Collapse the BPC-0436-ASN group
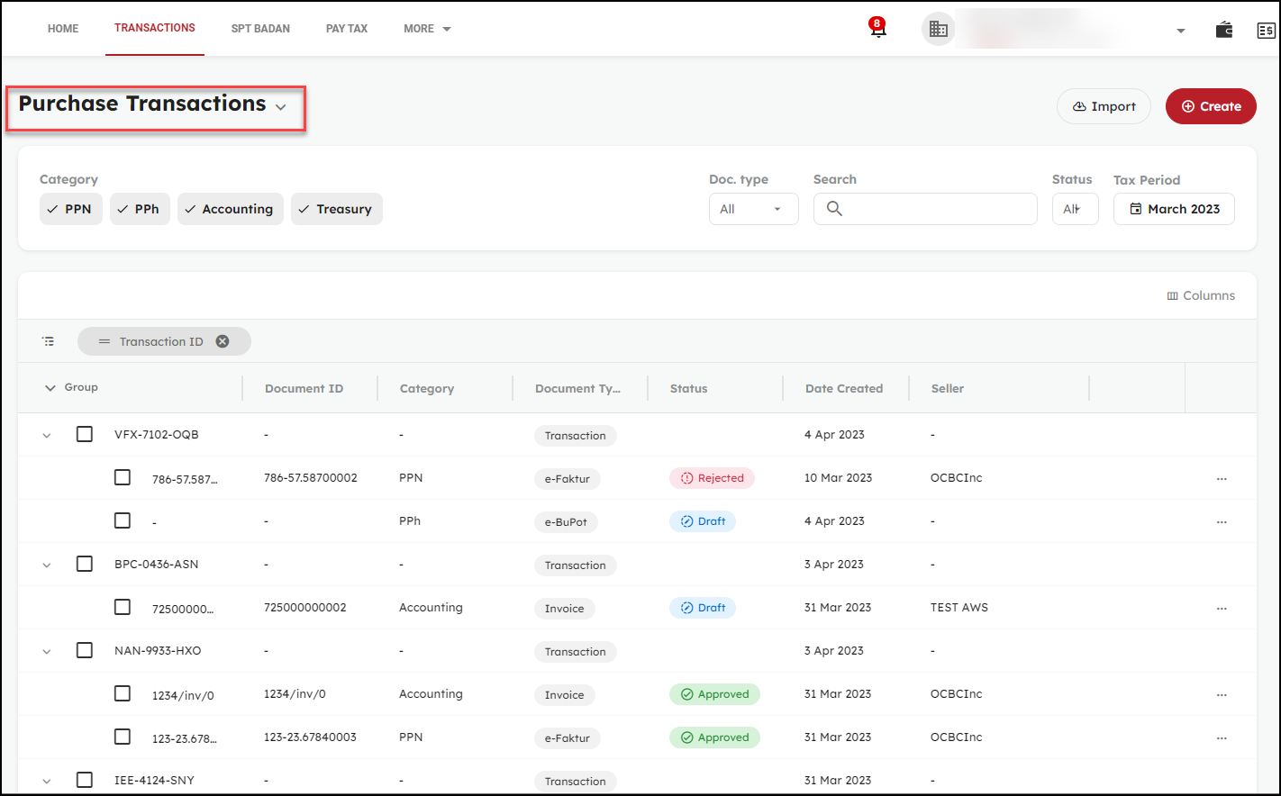Image resolution: width=1281 pixels, height=796 pixels. tap(47, 565)
